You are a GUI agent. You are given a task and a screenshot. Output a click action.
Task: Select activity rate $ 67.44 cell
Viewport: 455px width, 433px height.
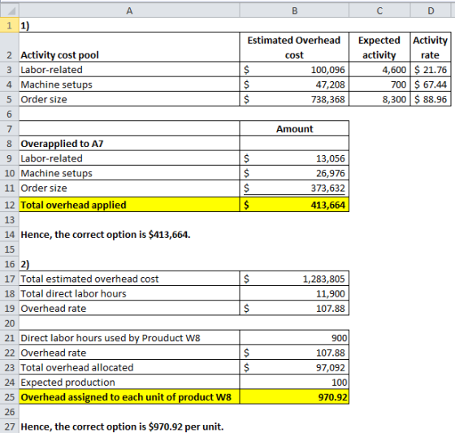click(431, 84)
